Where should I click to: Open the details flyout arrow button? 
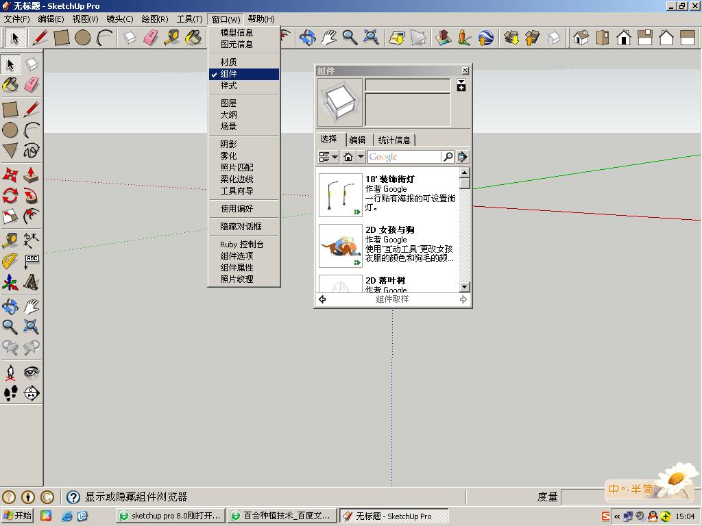pyautogui.click(x=463, y=157)
